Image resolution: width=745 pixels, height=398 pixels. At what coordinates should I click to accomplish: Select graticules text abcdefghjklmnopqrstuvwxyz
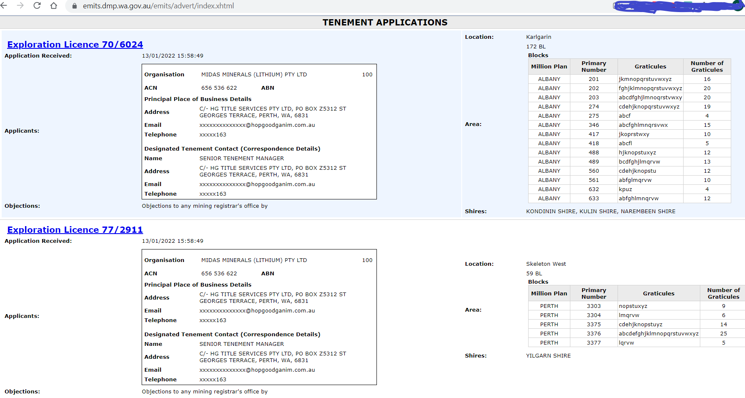(x=659, y=334)
